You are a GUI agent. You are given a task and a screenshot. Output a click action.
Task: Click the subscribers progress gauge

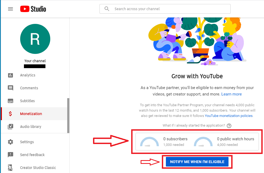coord(149,142)
